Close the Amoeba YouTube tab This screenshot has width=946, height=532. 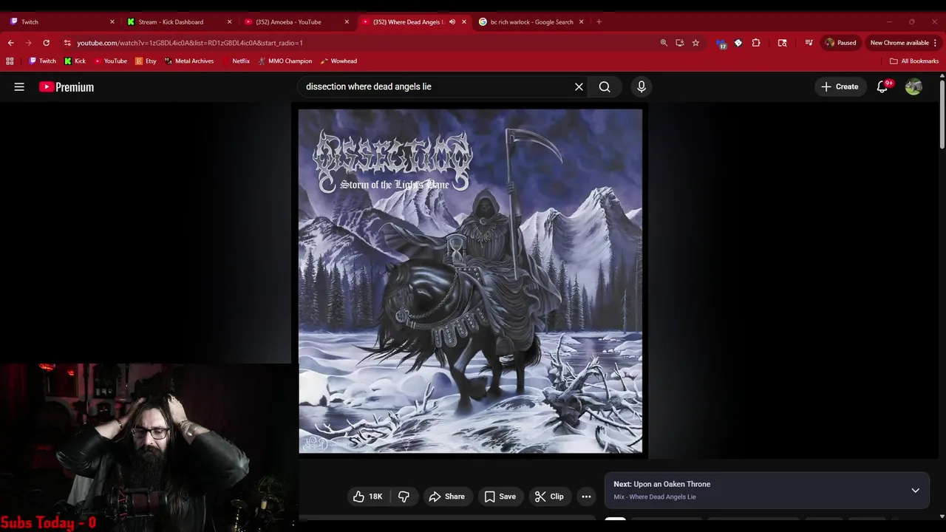(x=347, y=22)
